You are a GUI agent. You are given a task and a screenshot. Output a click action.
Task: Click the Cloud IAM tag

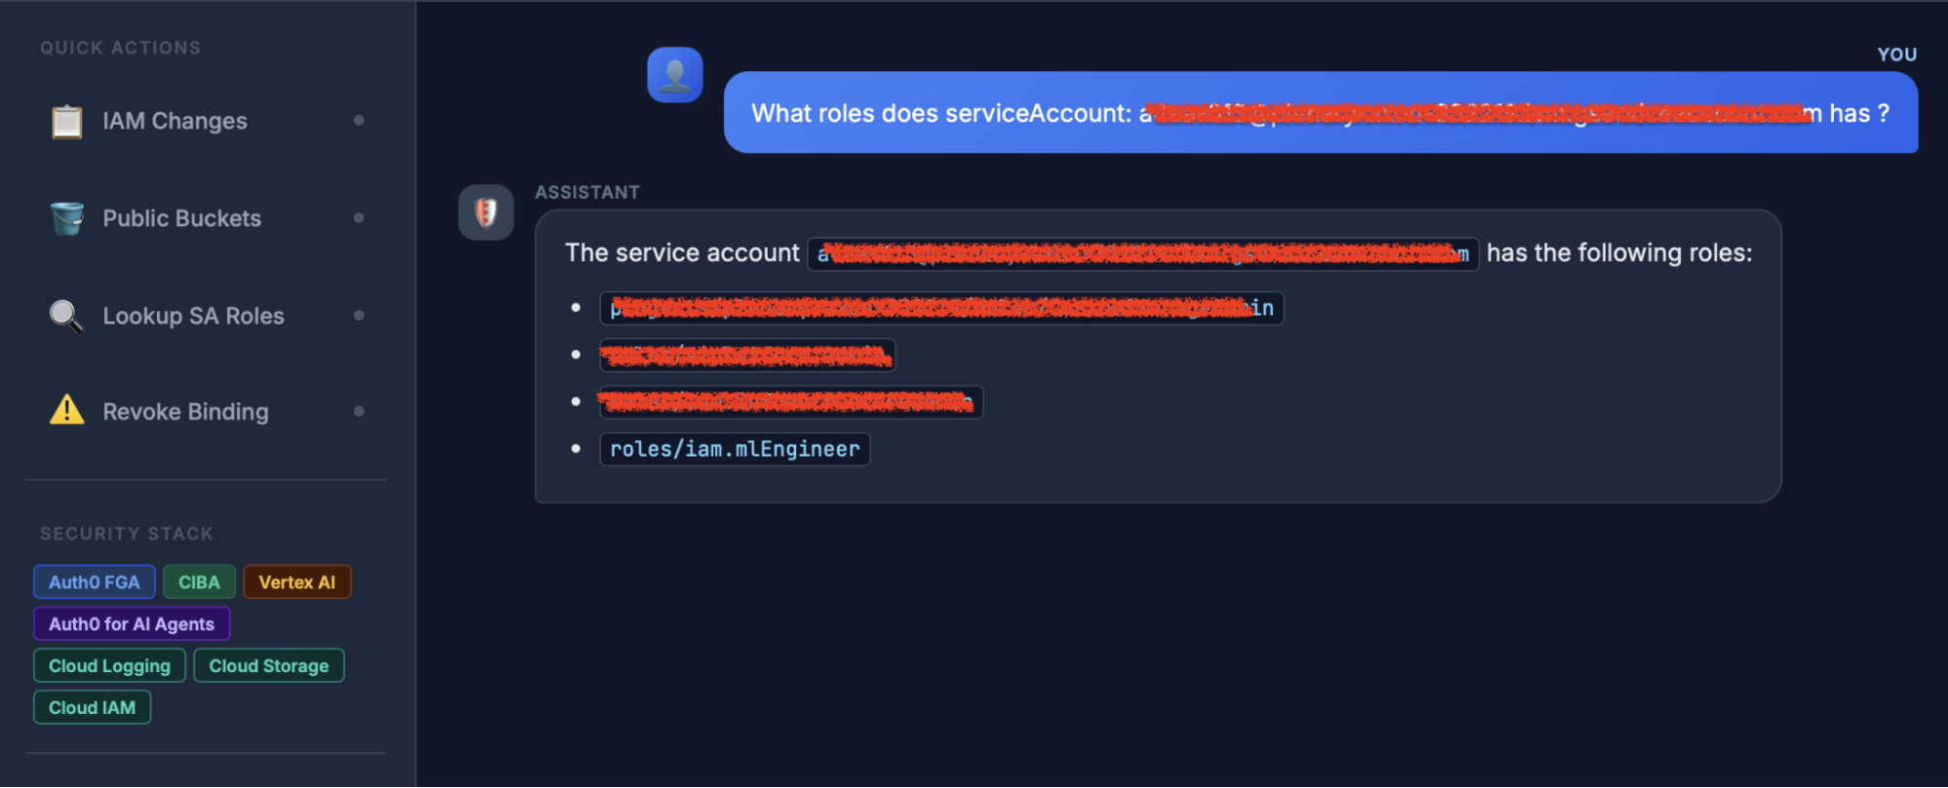(92, 706)
